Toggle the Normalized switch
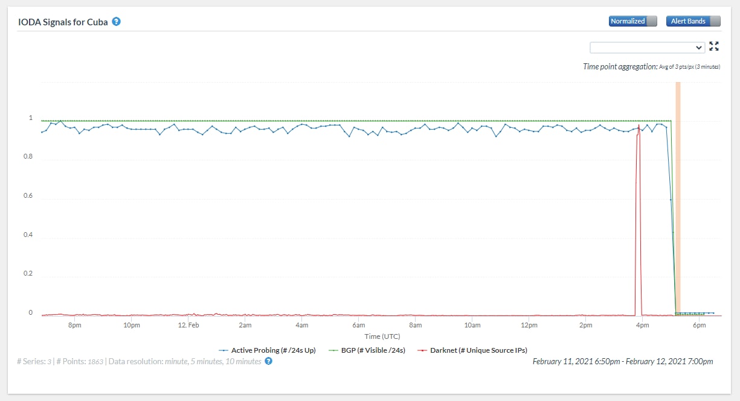The width and height of the screenshot is (740, 401). (634, 21)
